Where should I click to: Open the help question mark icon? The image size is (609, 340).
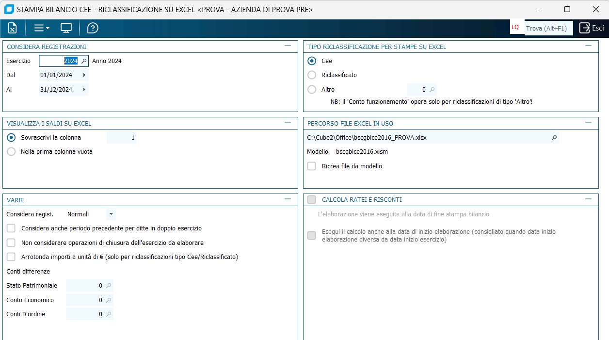[x=93, y=28]
